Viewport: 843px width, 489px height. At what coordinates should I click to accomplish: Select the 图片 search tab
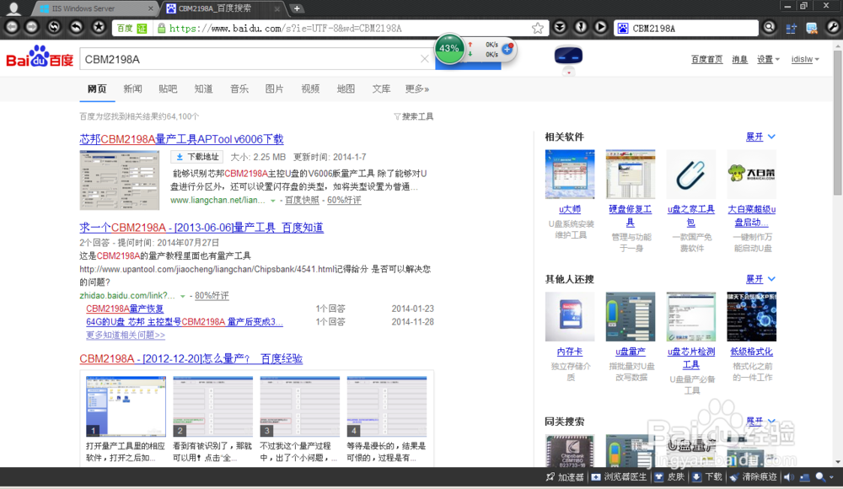pos(274,89)
